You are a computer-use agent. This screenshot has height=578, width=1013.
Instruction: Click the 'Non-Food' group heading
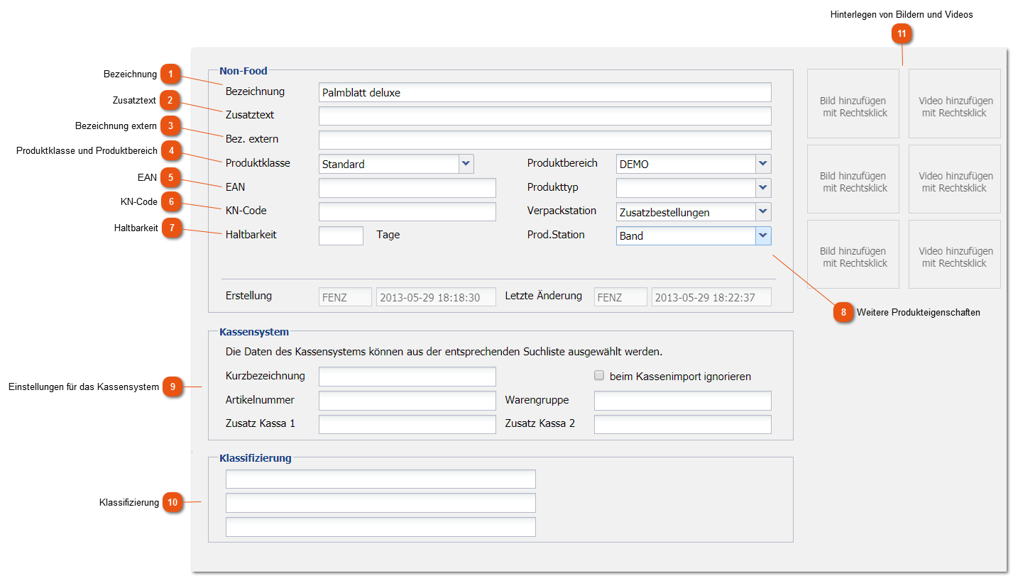(x=243, y=70)
